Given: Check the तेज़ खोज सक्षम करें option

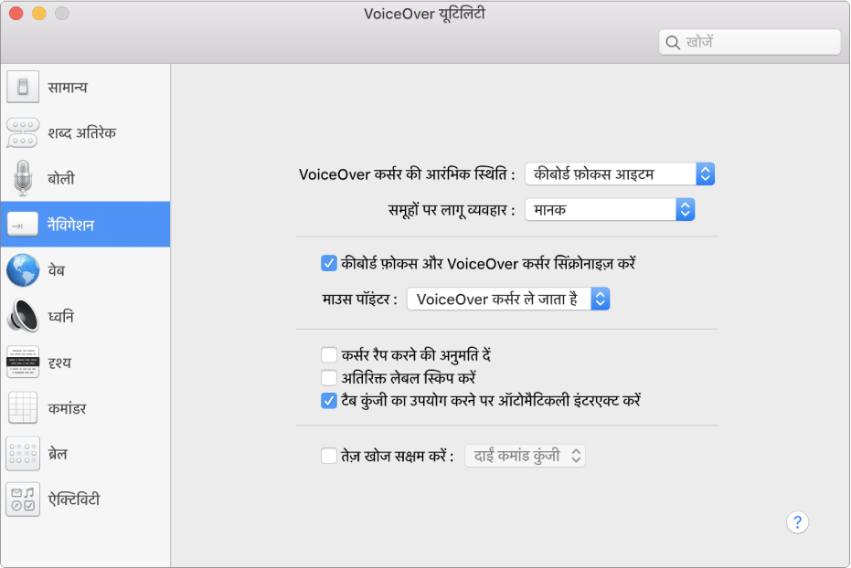Looking at the screenshot, I should [x=328, y=455].
